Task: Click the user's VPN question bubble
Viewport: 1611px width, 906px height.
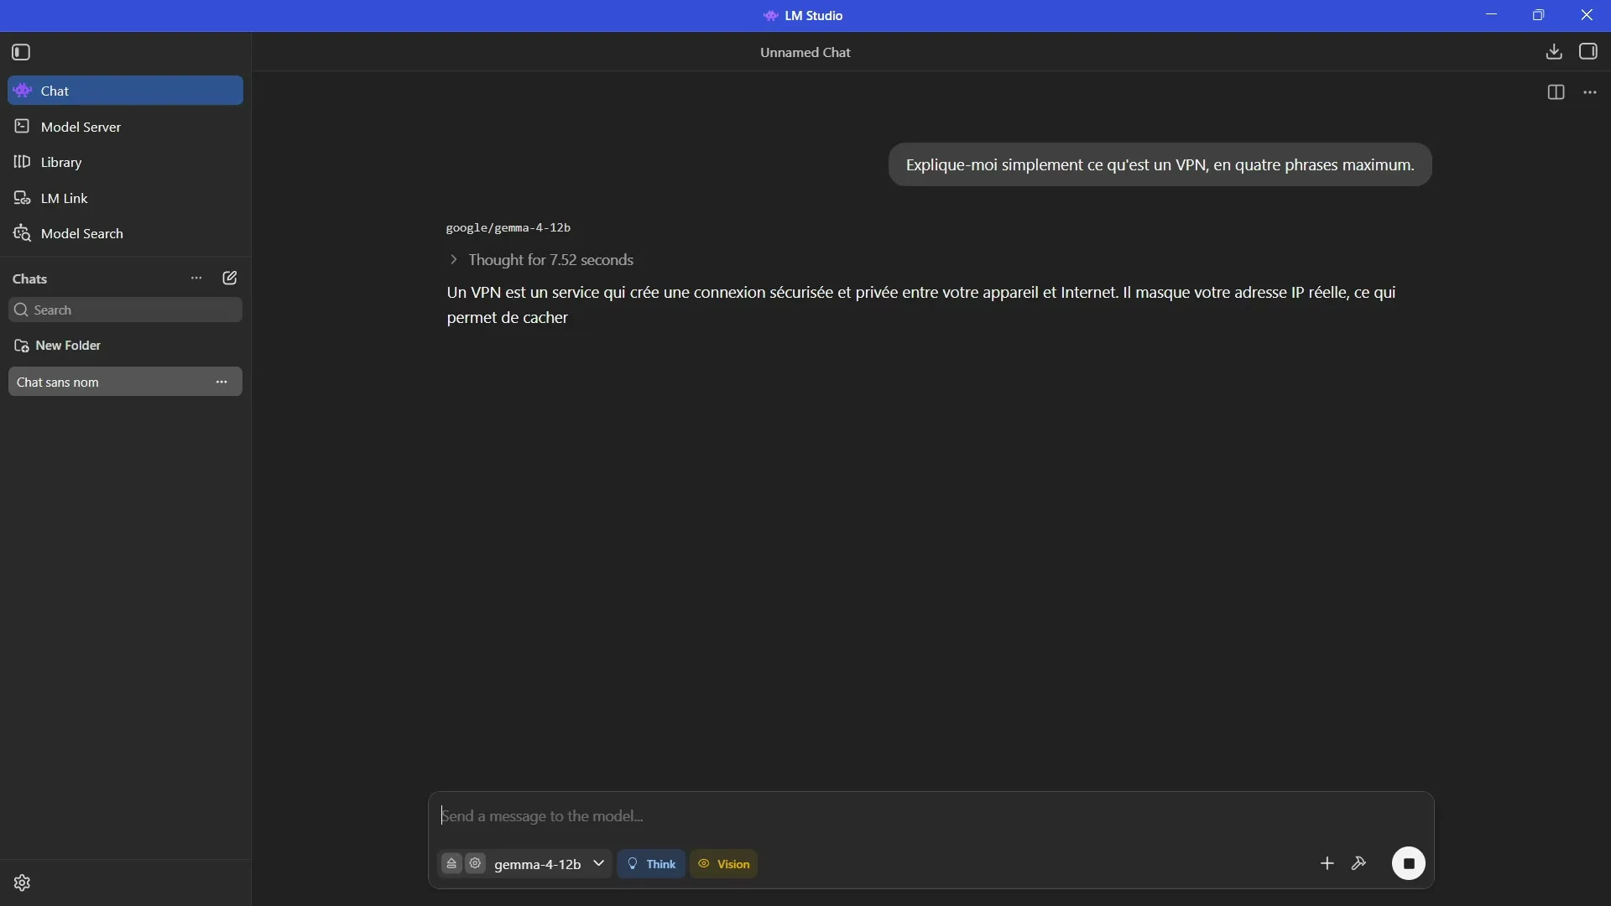Action: tap(1160, 164)
